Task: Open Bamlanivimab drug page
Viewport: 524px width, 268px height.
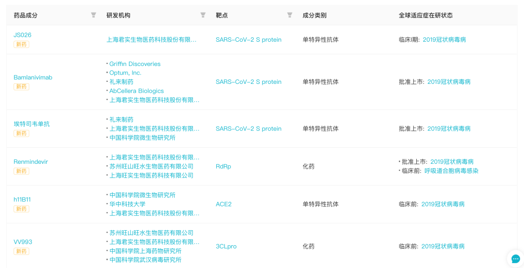Action: tap(33, 77)
